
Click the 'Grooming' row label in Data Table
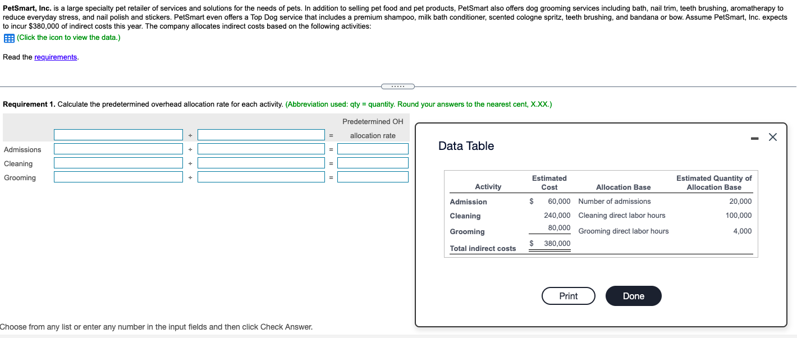[x=467, y=232]
